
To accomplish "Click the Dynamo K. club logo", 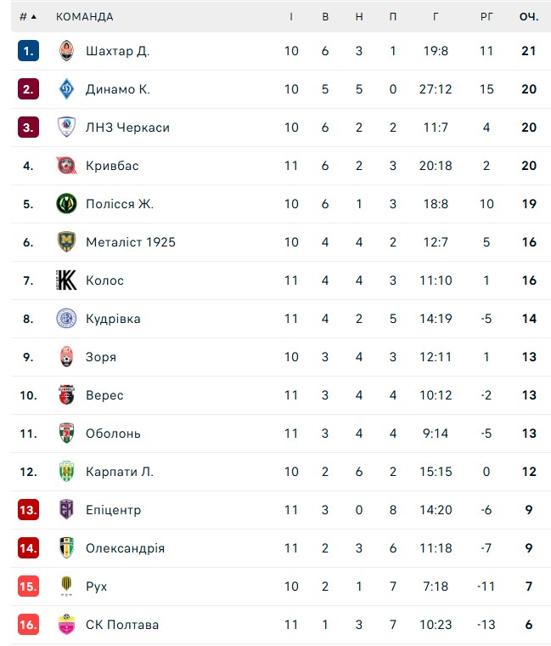I will [66, 89].
